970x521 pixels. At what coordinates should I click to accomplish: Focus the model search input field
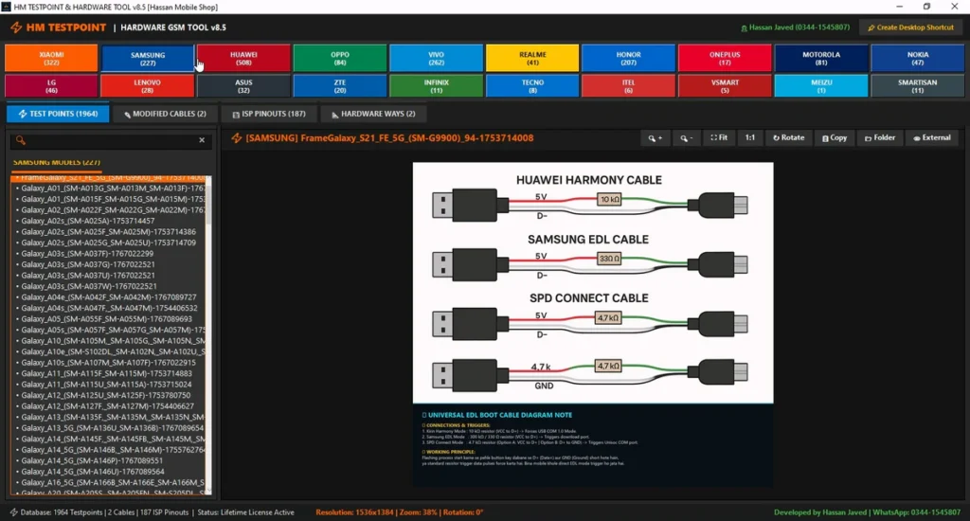[x=112, y=140]
